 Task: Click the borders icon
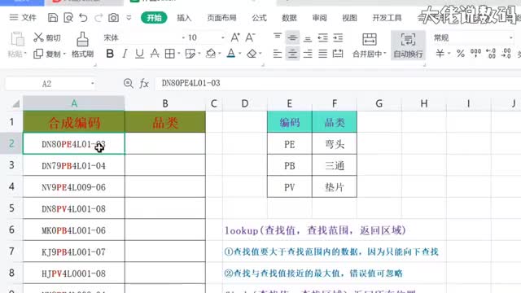170,54
